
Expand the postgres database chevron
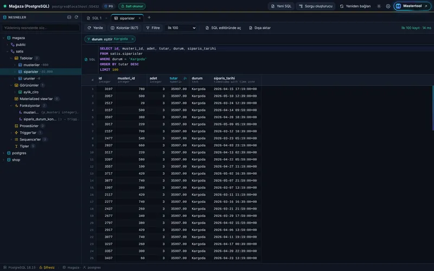3,153
